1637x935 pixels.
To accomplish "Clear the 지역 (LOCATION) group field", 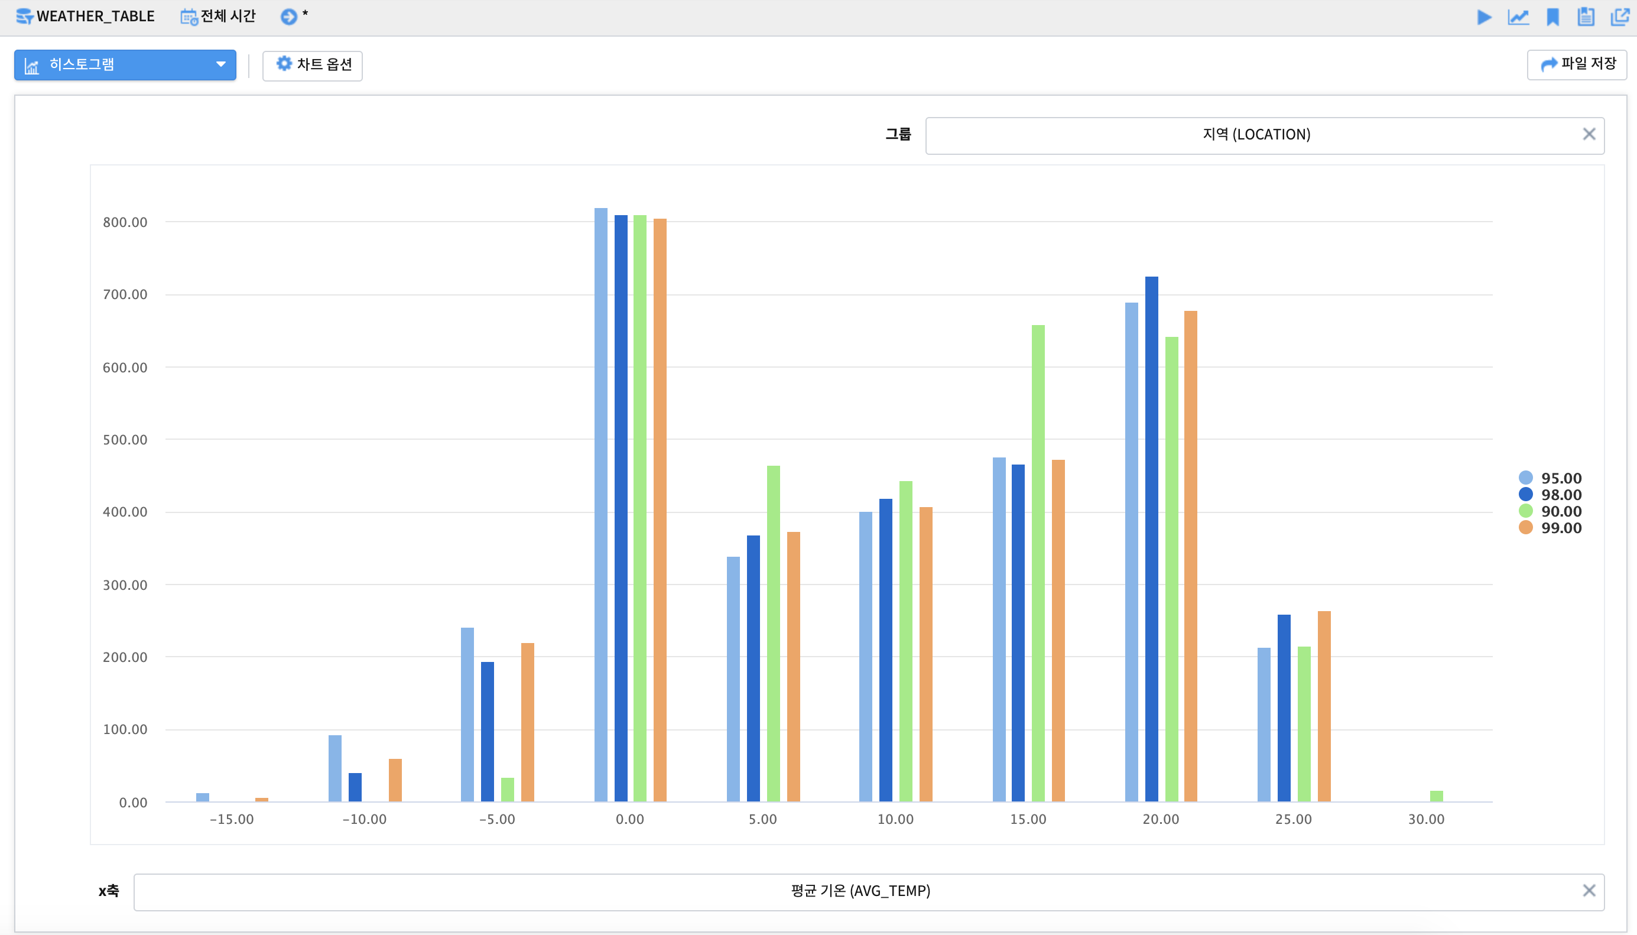I will (x=1589, y=134).
